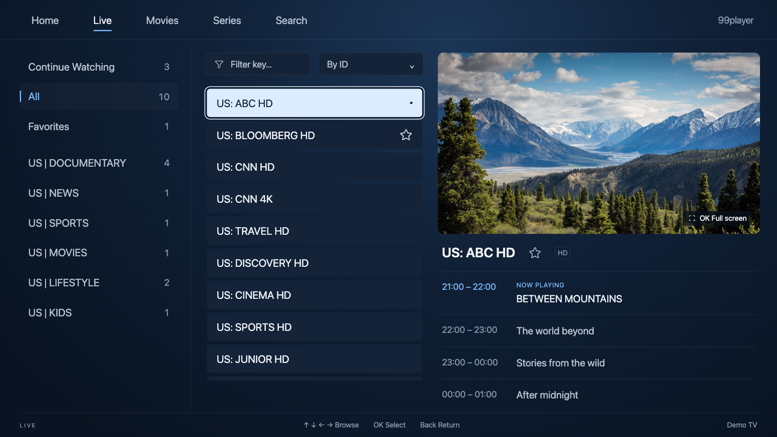Click the 99player logo text

tap(735, 21)
